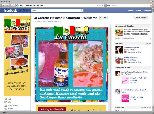Open Sweetharts Shoppe link
Image resolution: width=154 pixels, height=114 pixels.
(128, 90)
